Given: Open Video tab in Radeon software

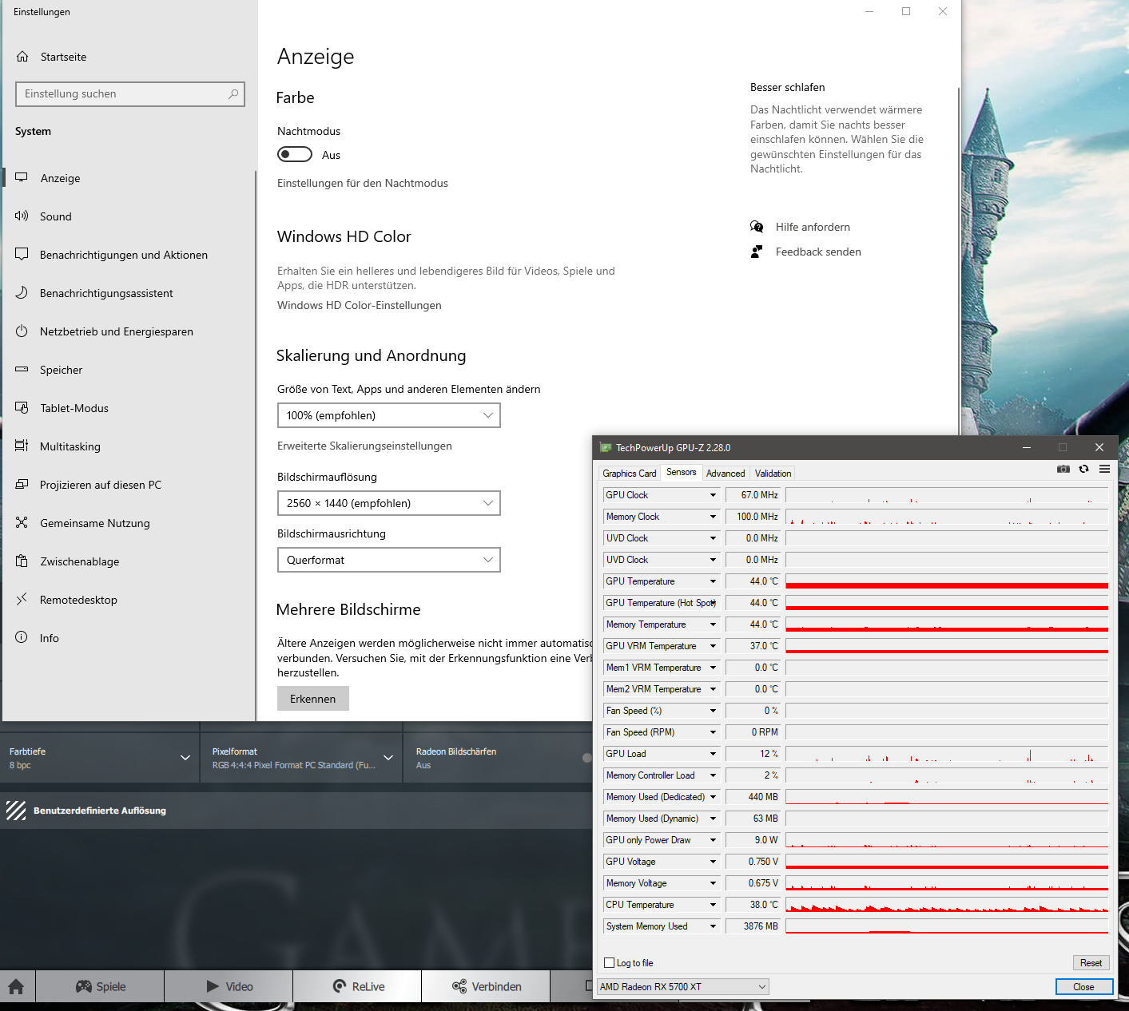Looking at the screenshot, I should 229,986.
